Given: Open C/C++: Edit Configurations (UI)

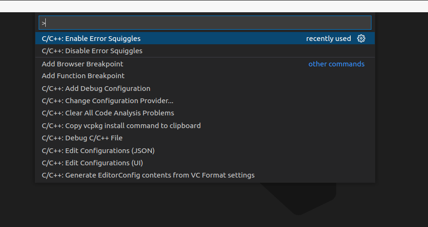Looking at the screenshot, I should tap(92, 163).
